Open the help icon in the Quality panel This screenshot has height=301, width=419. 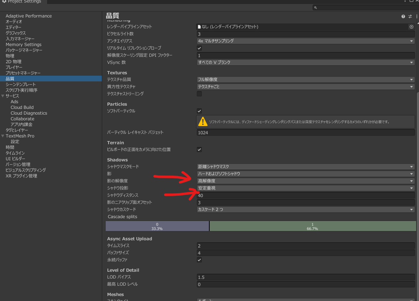(403, 16)
